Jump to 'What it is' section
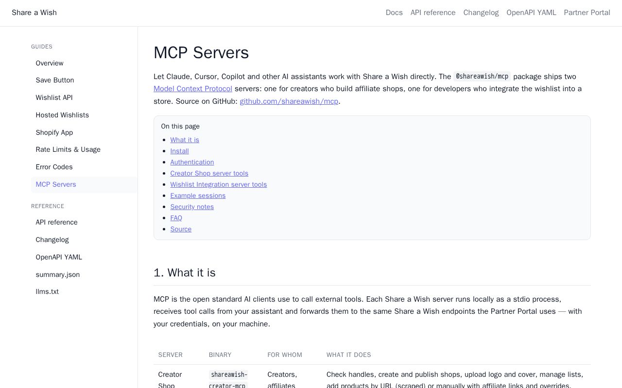The image size is (622, 388). click(x=185, y=140)
